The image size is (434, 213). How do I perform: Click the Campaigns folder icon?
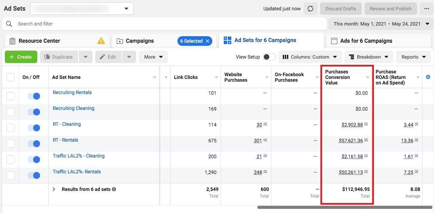pyautogui.click(x=119, y=41)
